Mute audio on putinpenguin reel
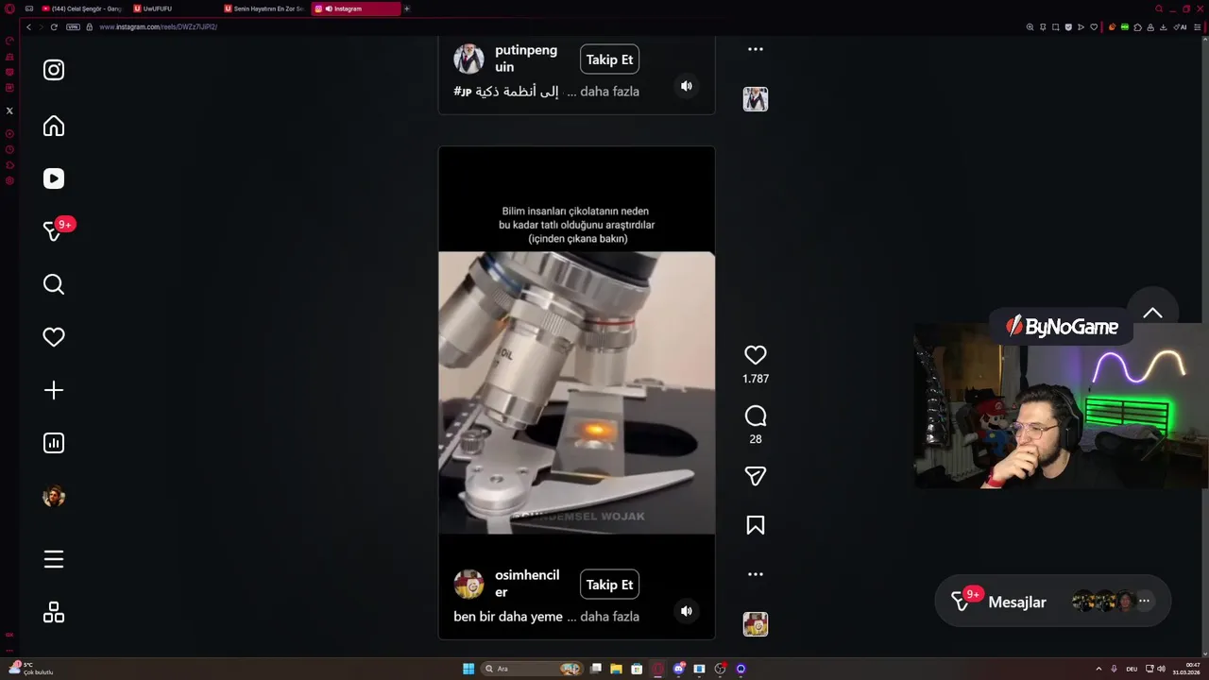1209x680 pixels. [x=687, y=86]
